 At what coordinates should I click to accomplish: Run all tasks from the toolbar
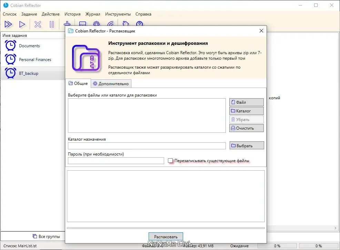tap(8, 24)
